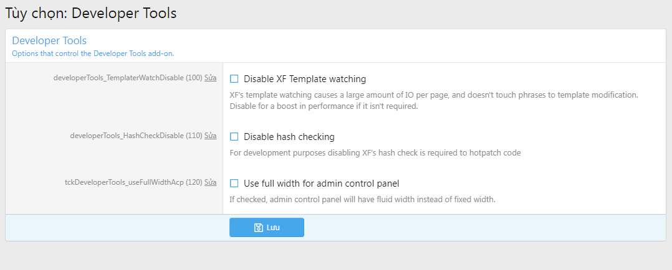Click Sửa link beside HashCheckDisable option
The width and height of the screenshot is (672, 270).
coord(211,136)
